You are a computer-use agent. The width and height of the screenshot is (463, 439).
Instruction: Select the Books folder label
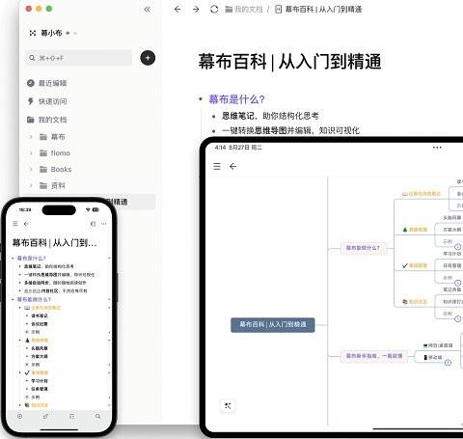click(61, 169)
